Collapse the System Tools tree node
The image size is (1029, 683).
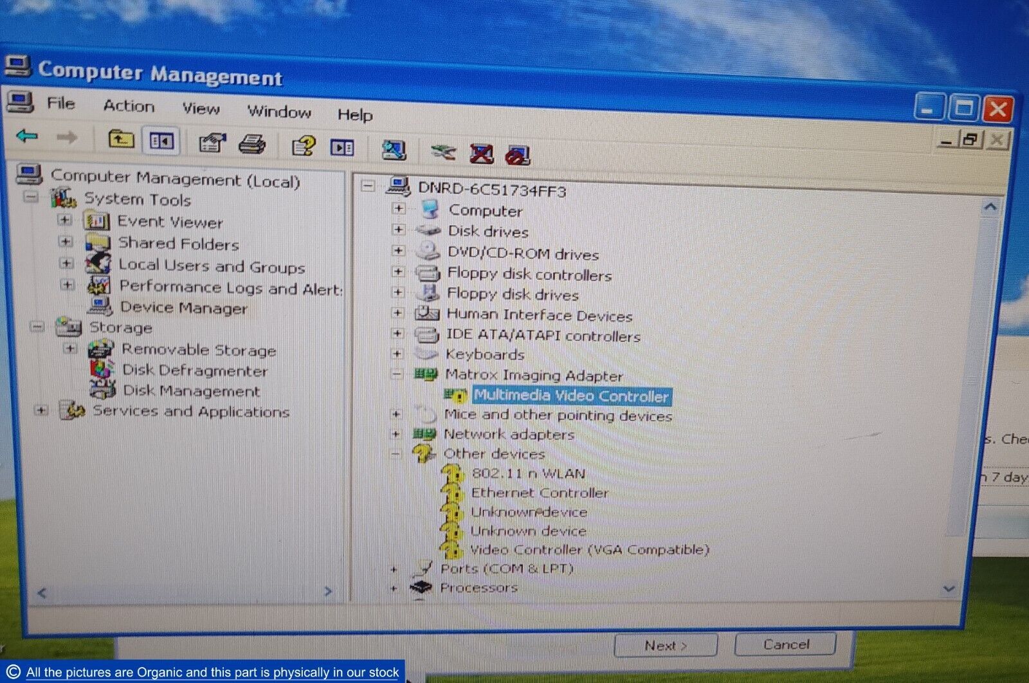click(30, 197)
